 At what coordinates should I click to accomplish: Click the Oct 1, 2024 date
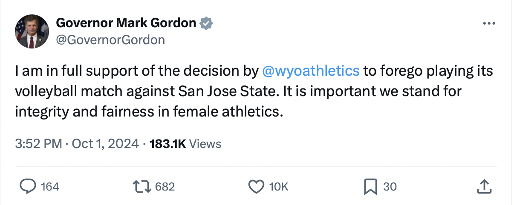pos(105,144)
